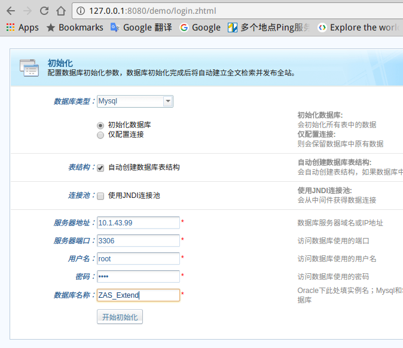Click the site info icon in address bar
Screen dimensions: 403x348
(x=80, y=10)
